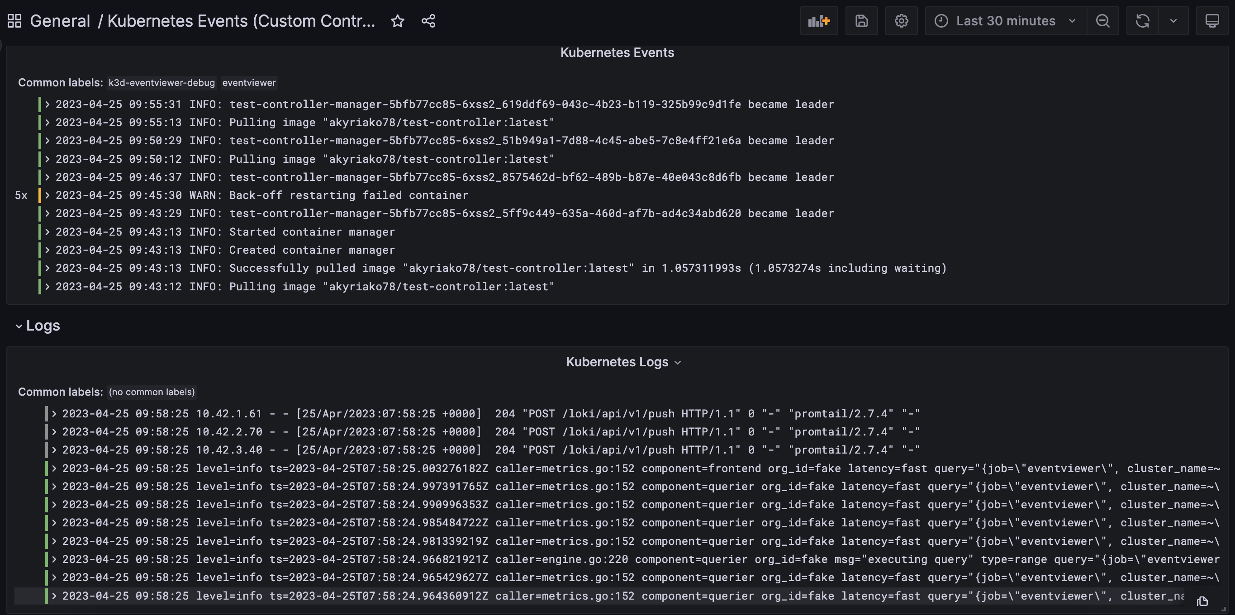This screenshot has height=615, width=1235.
Task: Click the add panel icon
Action: coord(818,21)
